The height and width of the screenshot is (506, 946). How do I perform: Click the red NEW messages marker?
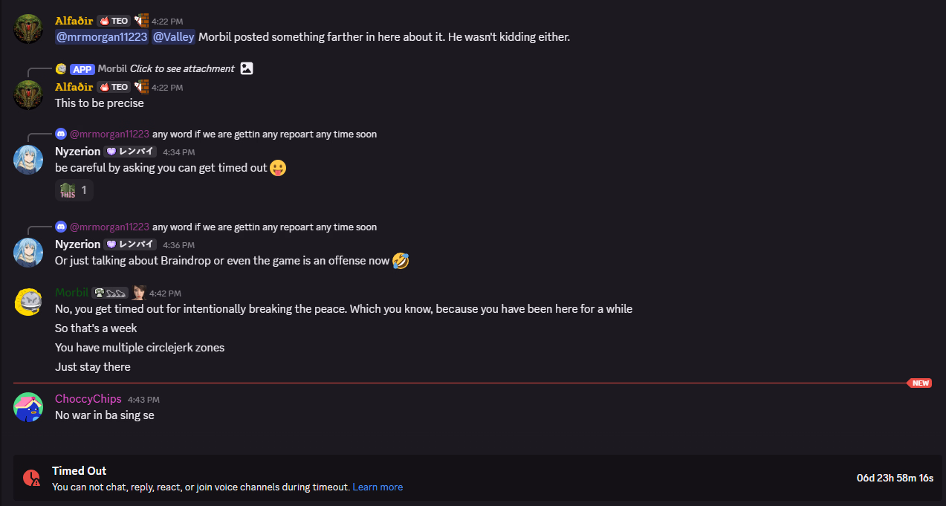920,383
